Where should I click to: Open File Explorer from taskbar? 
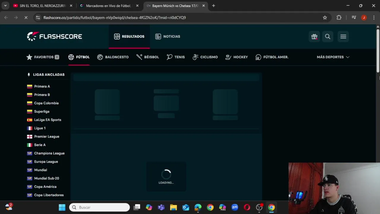pyautogui.click(x=173, y=207)
